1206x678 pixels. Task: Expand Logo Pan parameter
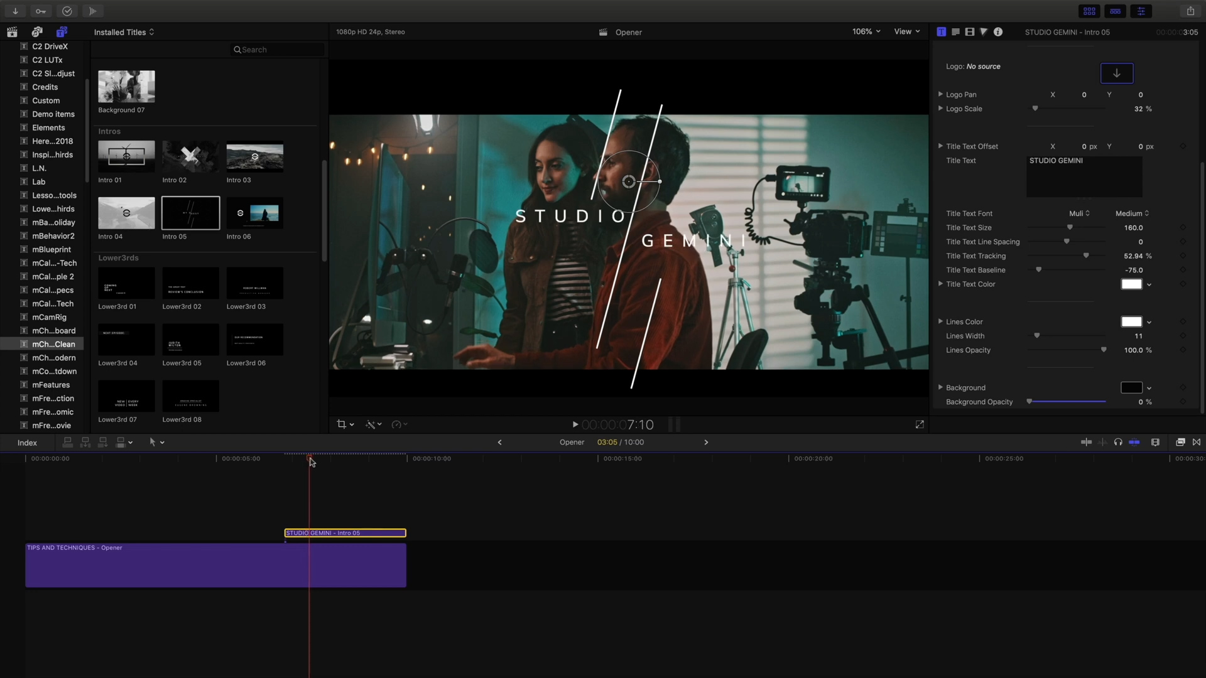coord(940,94)
